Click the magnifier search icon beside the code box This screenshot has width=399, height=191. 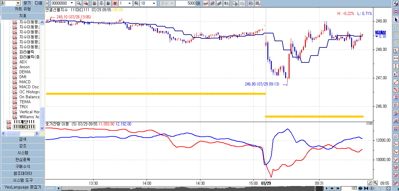(79, 3)
